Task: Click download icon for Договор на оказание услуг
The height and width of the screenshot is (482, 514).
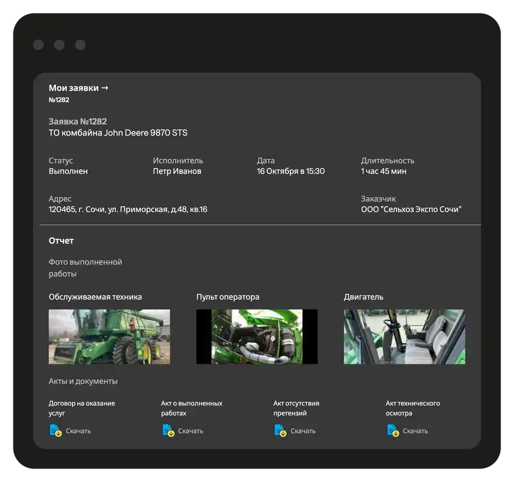Action: (56, 431)
